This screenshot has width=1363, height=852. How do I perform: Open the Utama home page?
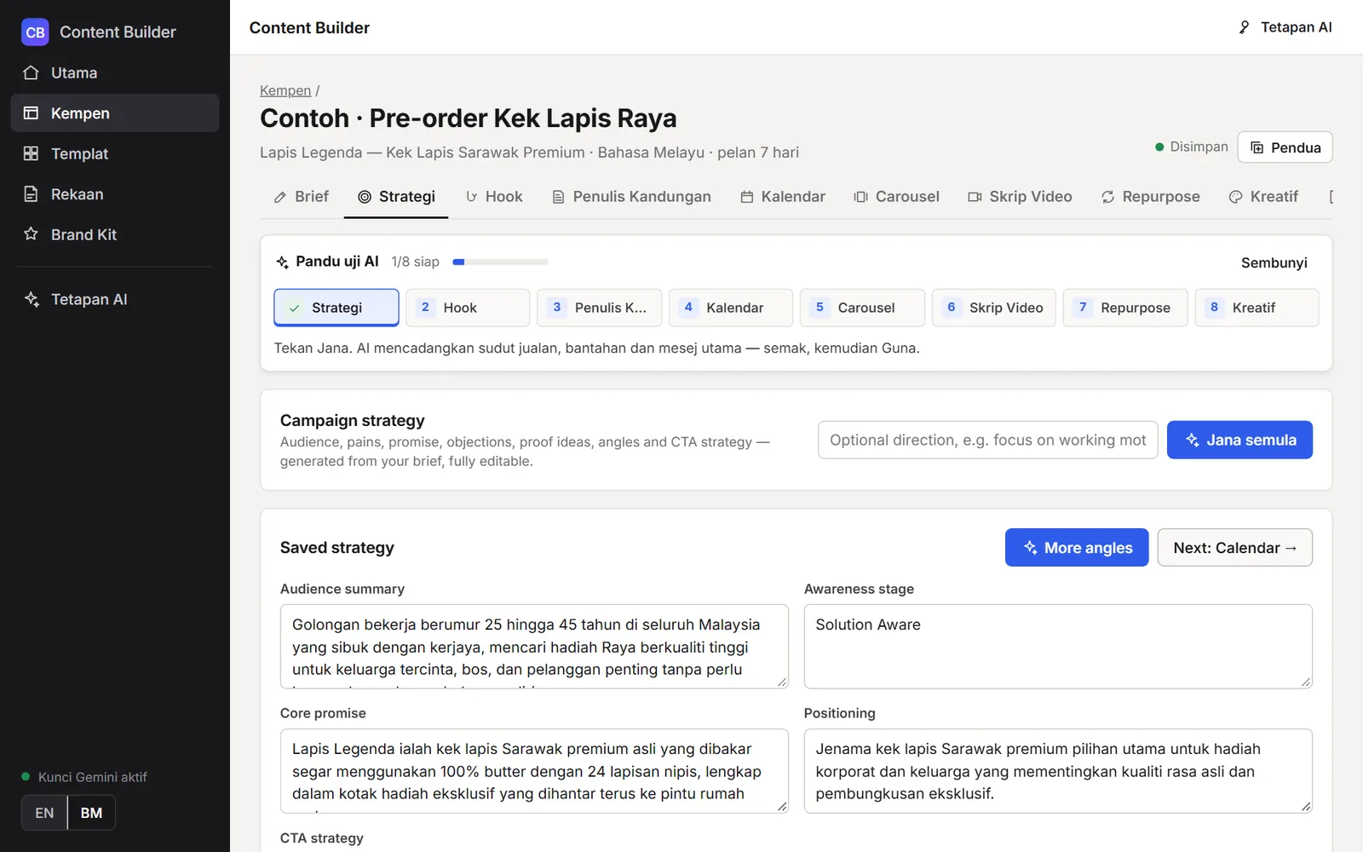[x=115, y=72]
